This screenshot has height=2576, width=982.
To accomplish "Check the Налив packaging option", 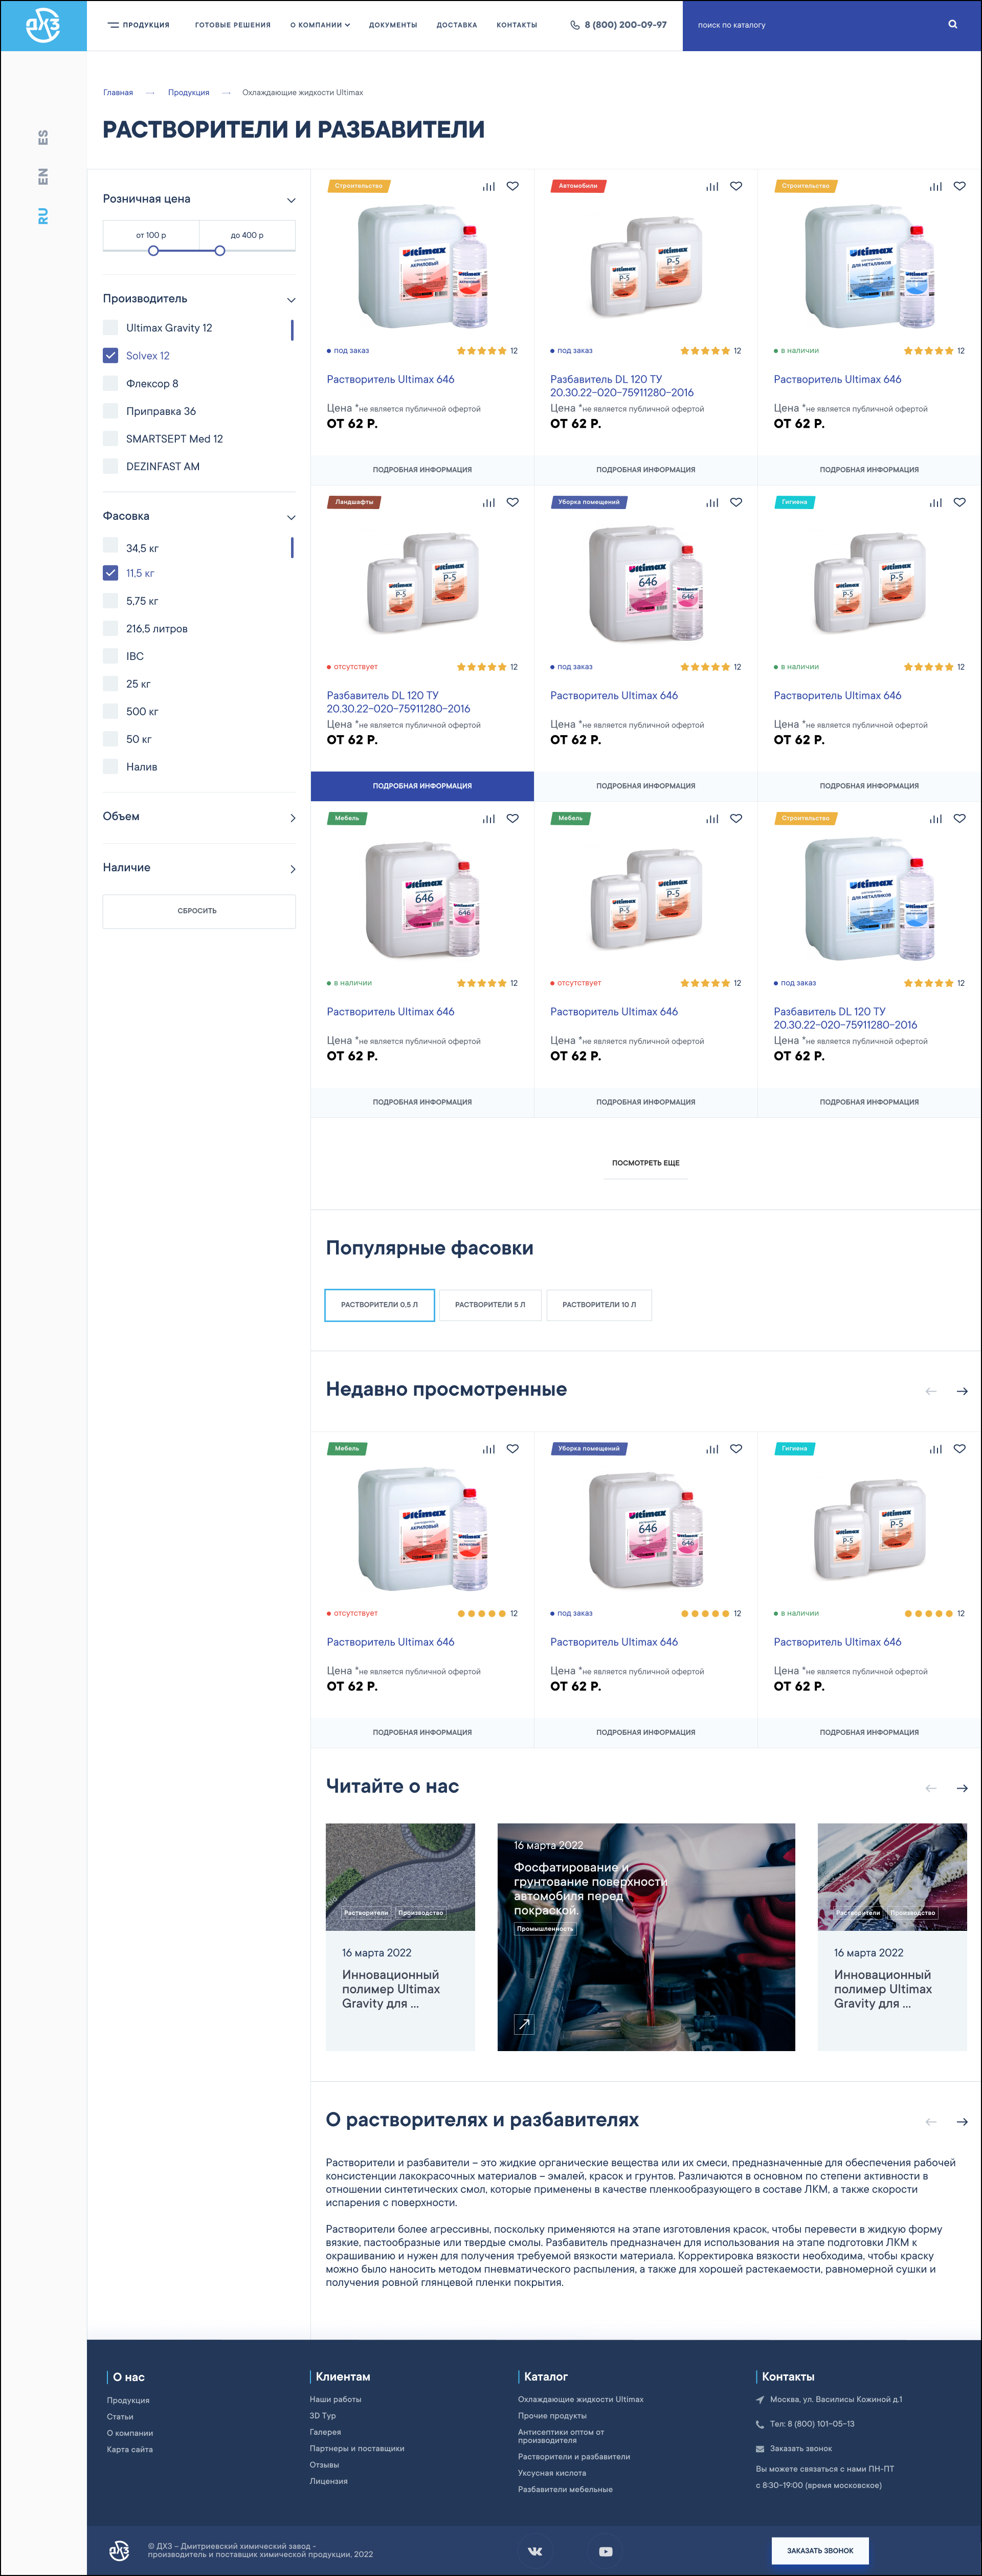I will point(111,767).
